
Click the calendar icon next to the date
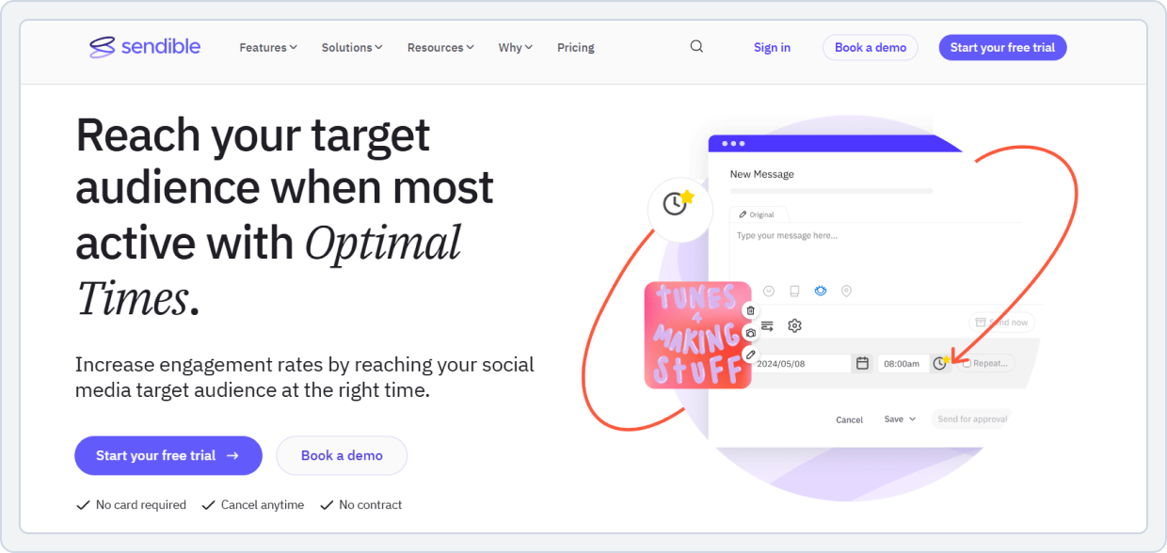[x=864, y=363]
